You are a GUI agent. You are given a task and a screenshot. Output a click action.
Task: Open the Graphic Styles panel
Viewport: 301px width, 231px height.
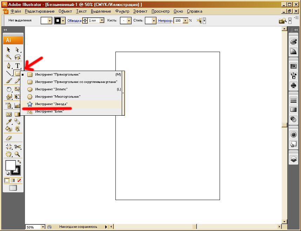pyautogui.click(x=293, y=144)
